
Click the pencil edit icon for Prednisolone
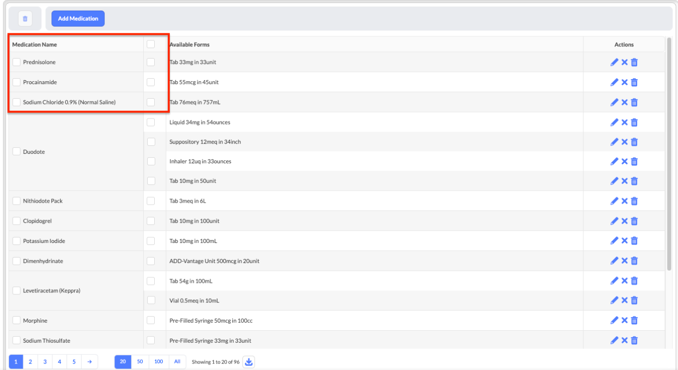[614, 63]
